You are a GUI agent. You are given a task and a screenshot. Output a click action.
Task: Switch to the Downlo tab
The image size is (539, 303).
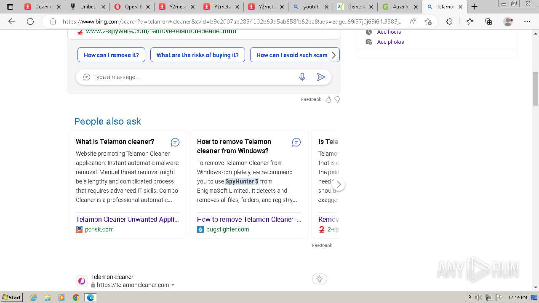point(44,7)
